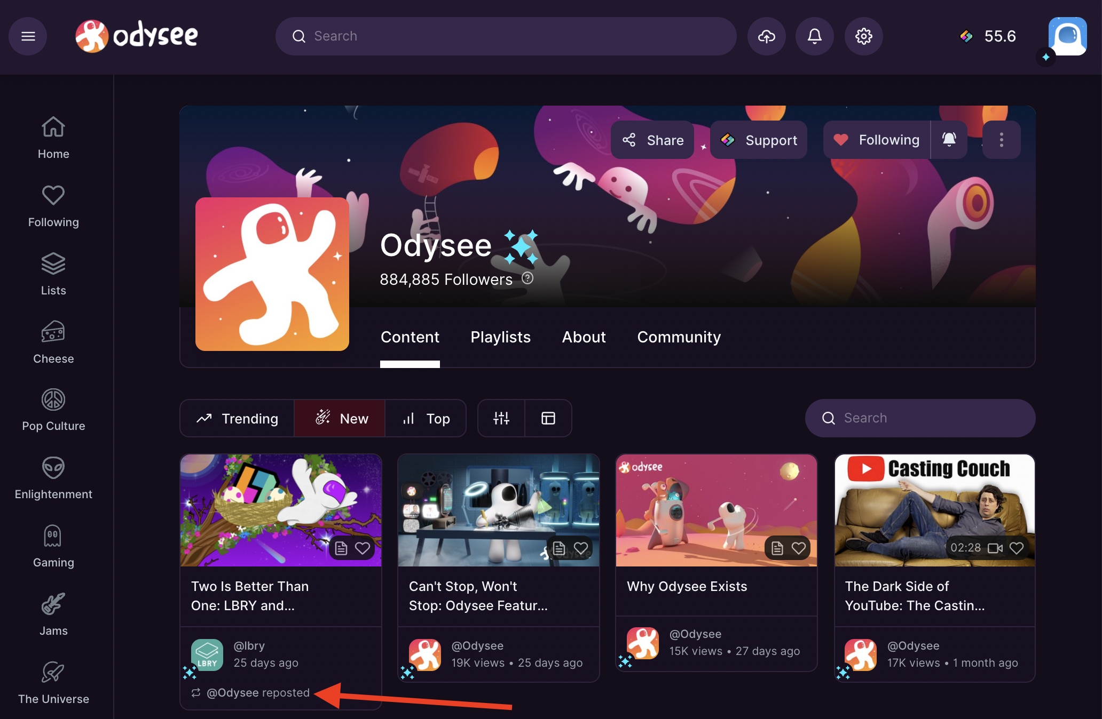Go to Home in the sidebar
1102x719 pixels.
pos(53,138)
